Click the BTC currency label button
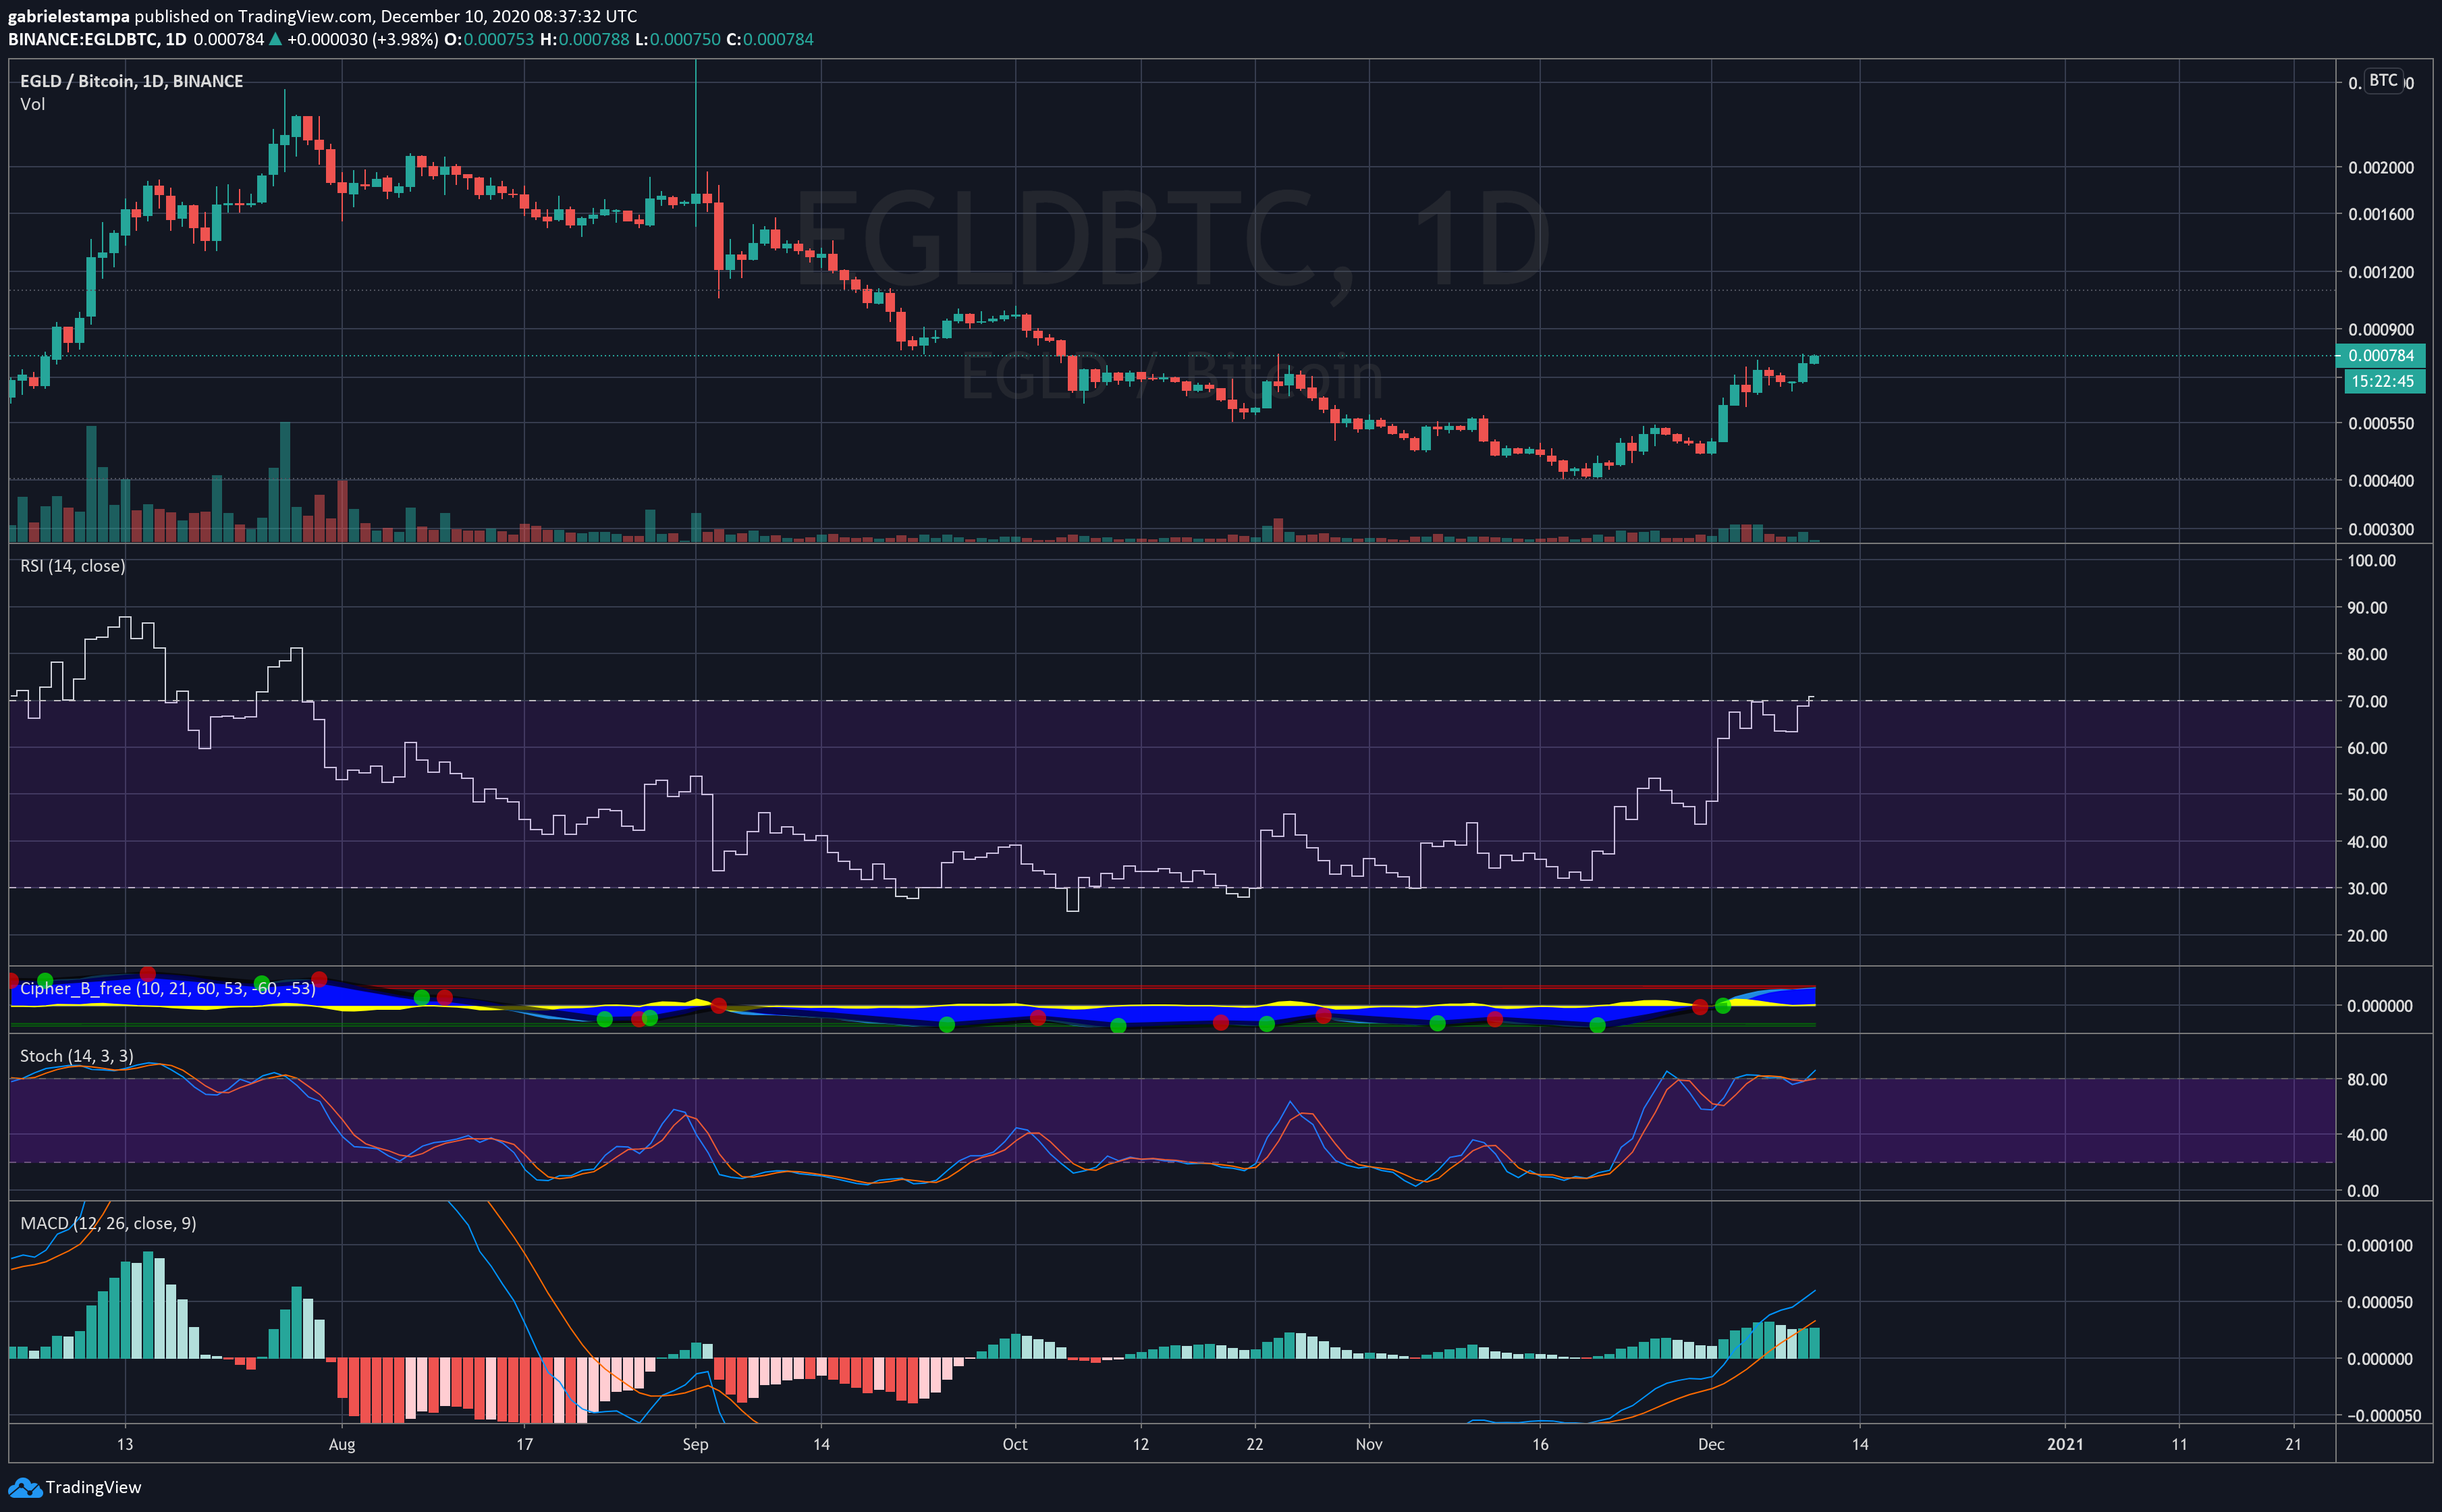The width and height of the screenshot is (2442, 1512). [x=2383, y=80]
